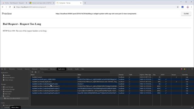Select the .AspNet.Consent cookie row
194x109 pixels.
pyautogui.click(x=112, y=77)
